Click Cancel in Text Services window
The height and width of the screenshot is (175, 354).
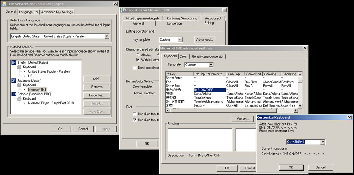click(x=83, y=129)
